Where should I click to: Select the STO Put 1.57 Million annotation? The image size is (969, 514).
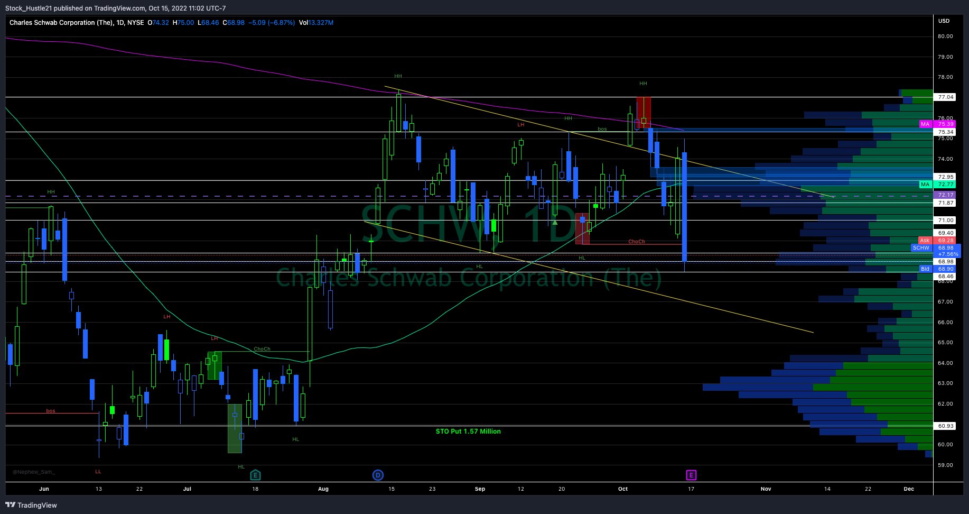coord(468,432)
